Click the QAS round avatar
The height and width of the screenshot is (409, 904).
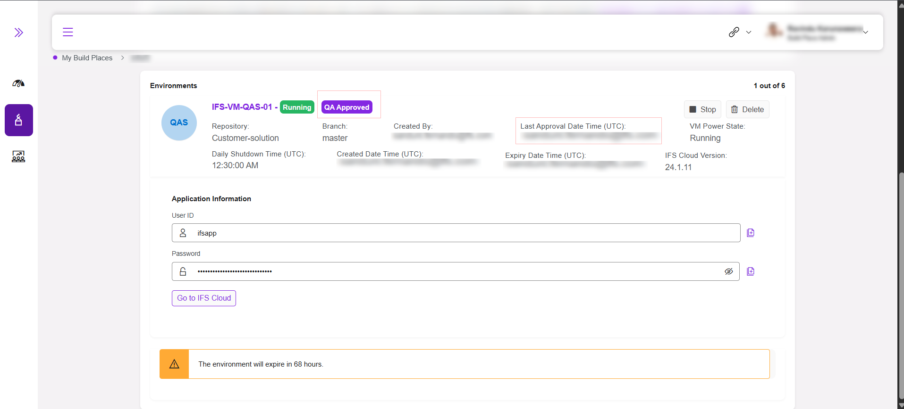pos(179,123)
